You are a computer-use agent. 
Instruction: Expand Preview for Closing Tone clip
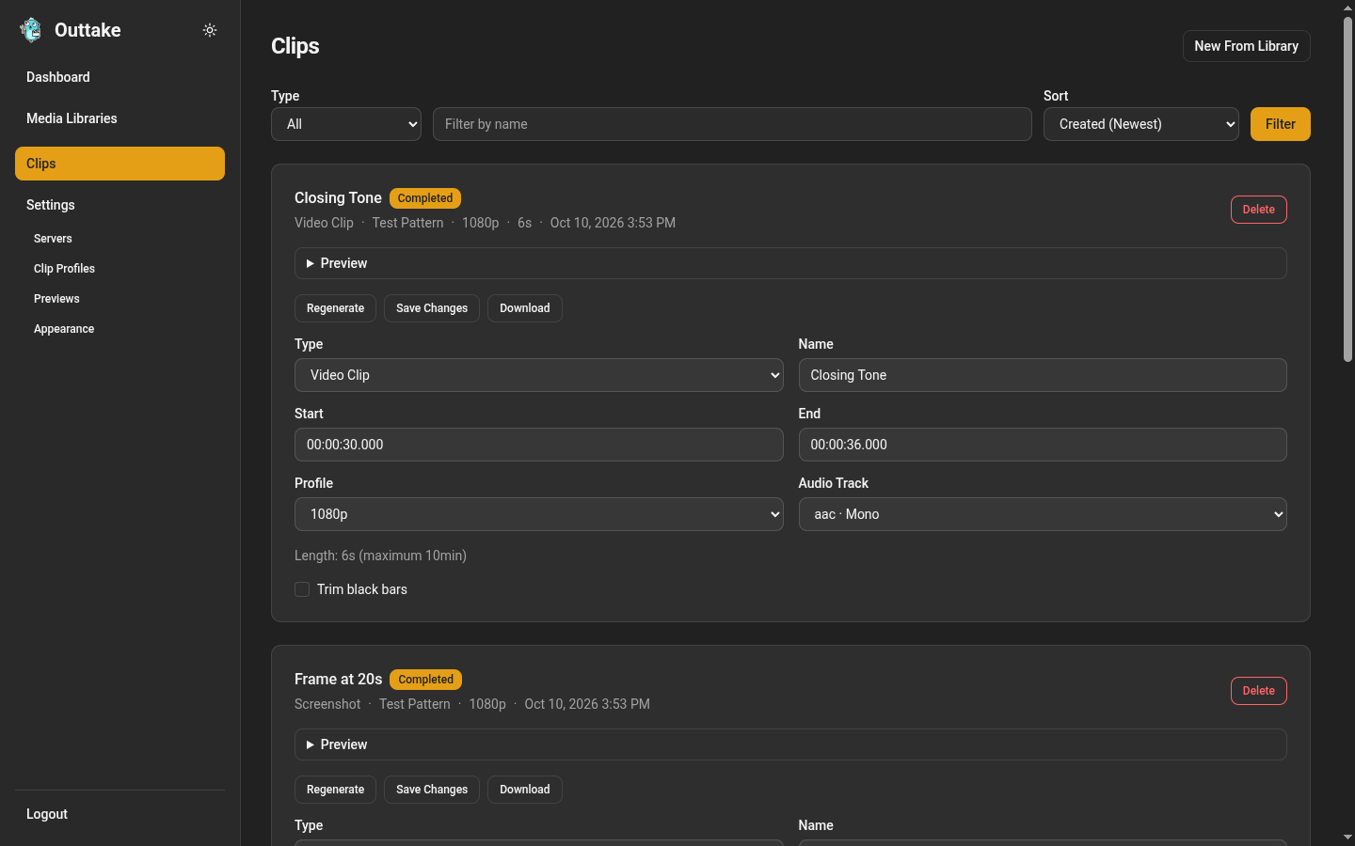[x=790, y=263]
